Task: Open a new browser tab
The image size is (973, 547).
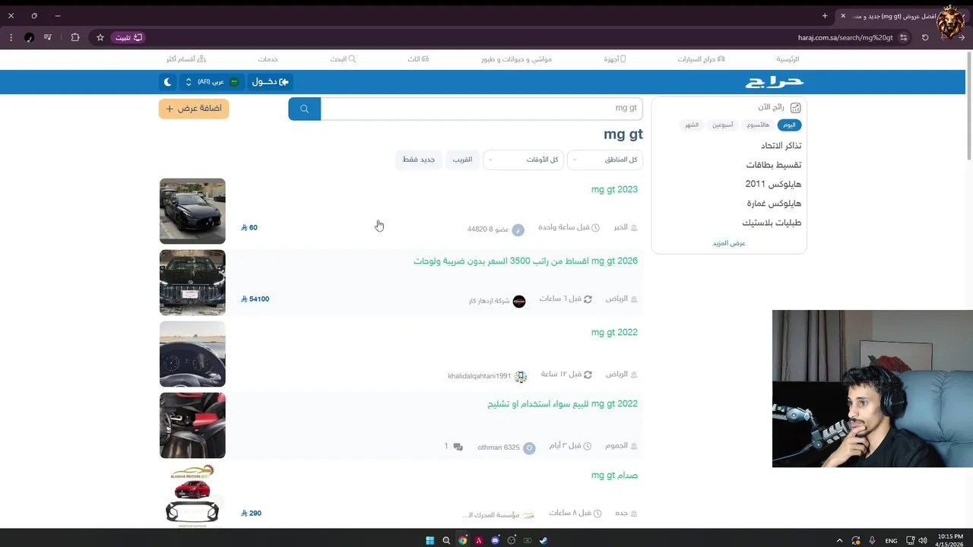Action: [x=825, y=16]
